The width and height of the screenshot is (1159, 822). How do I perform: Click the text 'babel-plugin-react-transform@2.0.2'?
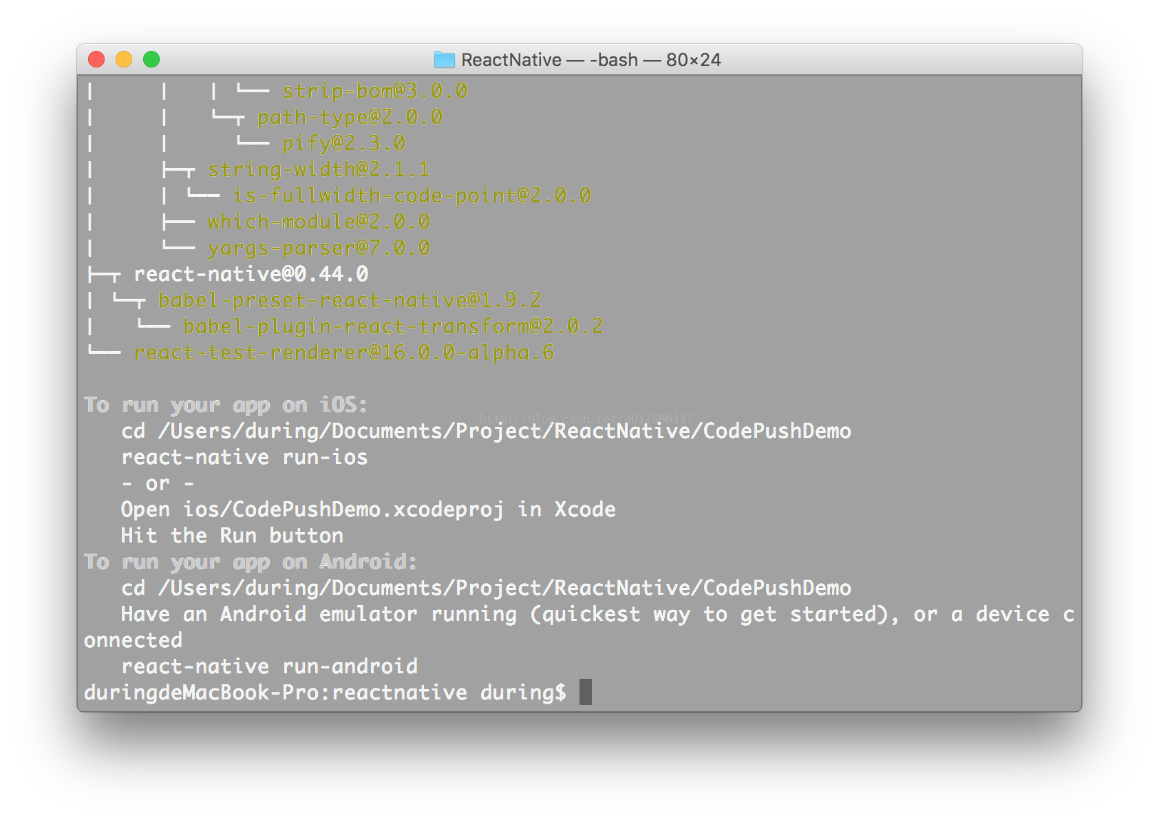(393, 326)
